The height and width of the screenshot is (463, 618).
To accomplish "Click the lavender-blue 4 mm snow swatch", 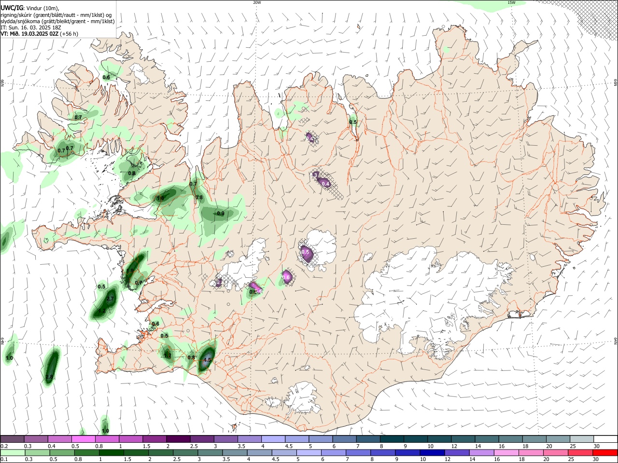I will [273, 439].
